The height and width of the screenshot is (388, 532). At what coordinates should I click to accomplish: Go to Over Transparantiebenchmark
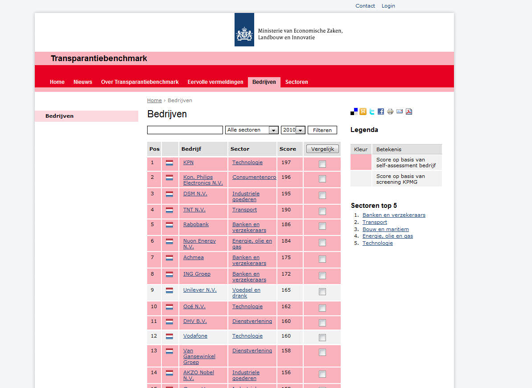(x=140, y=82)
